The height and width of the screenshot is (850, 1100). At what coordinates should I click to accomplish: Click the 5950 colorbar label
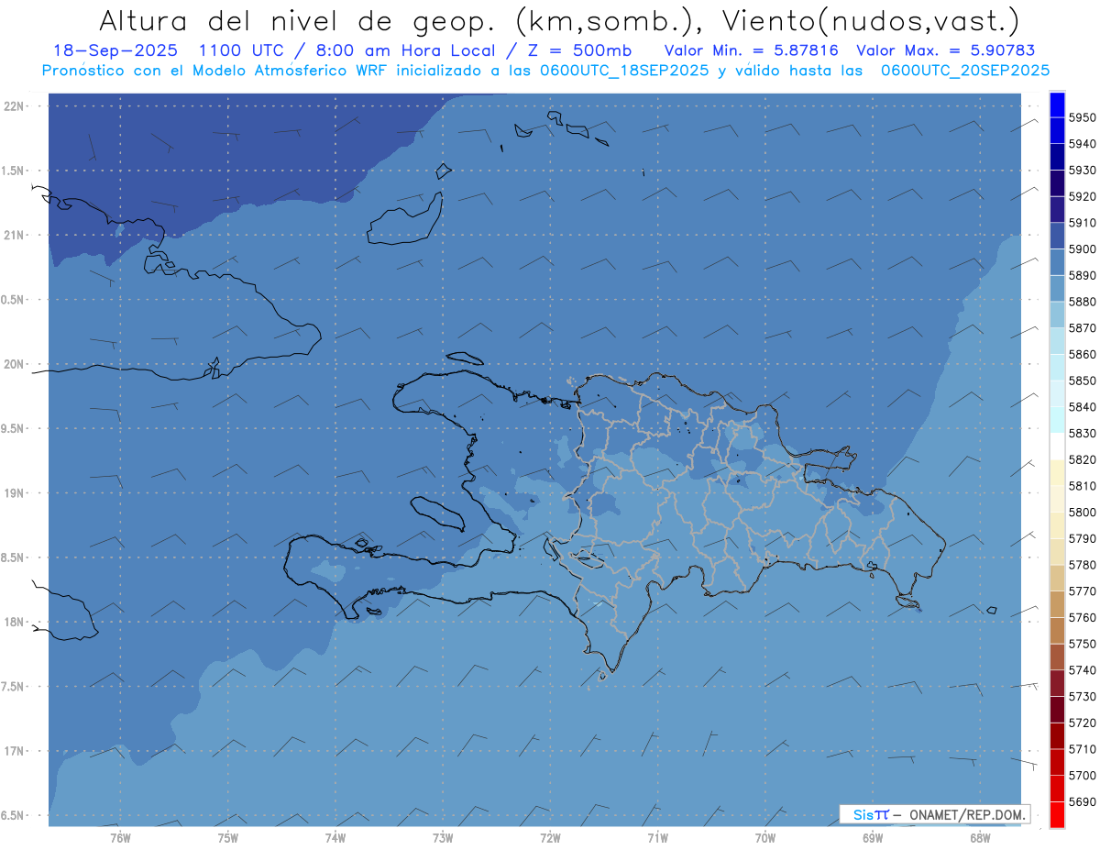point(1082,117)
